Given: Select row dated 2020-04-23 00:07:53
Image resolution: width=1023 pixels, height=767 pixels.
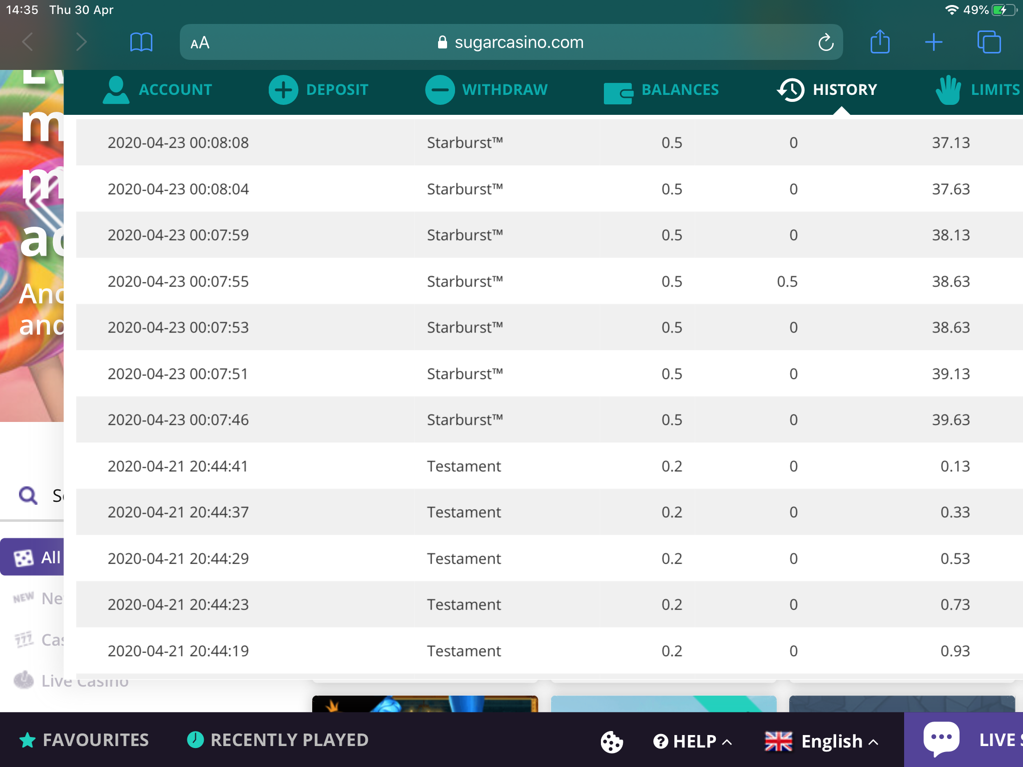Looking at the screenshot, I should (x=549, y=327).
